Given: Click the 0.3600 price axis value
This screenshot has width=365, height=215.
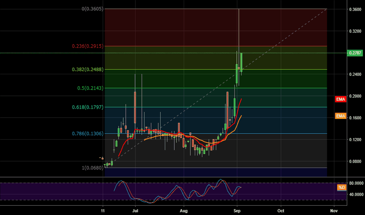Looking at the screenshot, I should 355,9.
